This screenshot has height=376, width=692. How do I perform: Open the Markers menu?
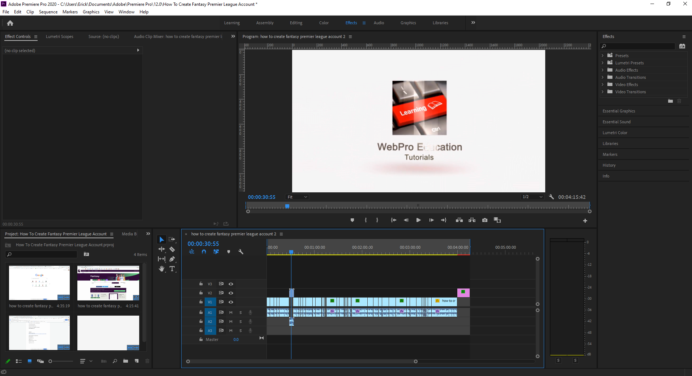tap(70, 12)
